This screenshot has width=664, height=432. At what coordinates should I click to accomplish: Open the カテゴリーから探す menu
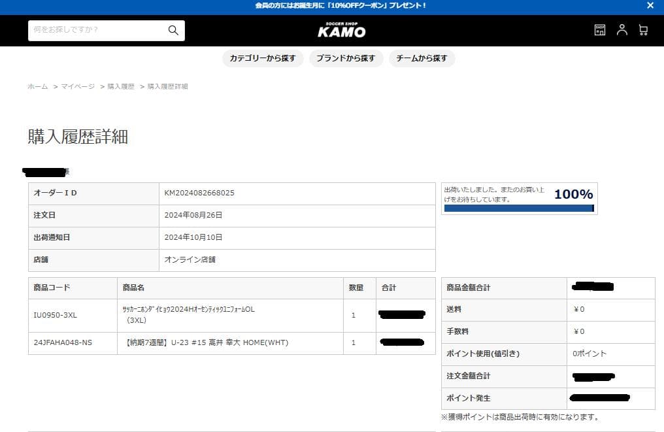click(263, 58)
